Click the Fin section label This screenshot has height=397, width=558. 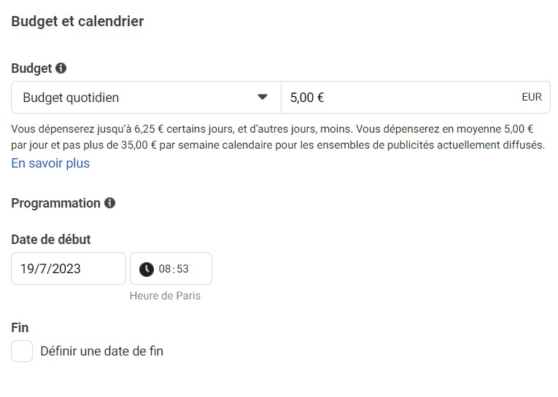pyautogui.click(x=20, y=328)
